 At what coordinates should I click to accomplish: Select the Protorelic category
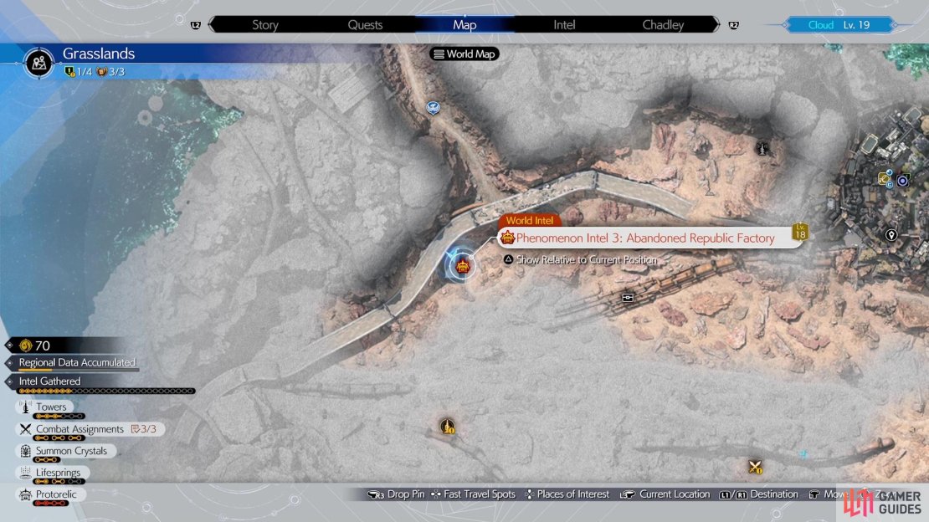50,494
